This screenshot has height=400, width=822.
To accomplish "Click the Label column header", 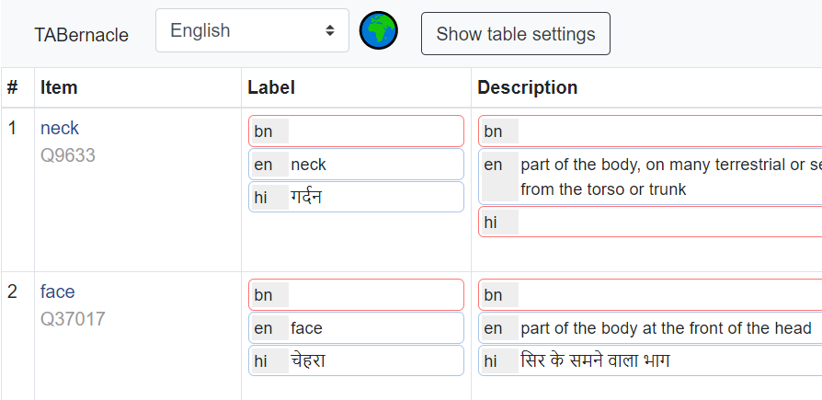I will [x=271, y=88].
